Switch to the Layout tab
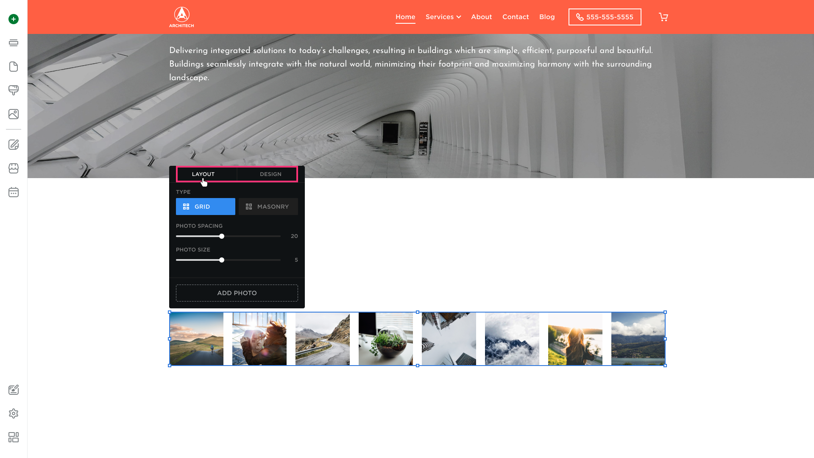 click(203, 174)
